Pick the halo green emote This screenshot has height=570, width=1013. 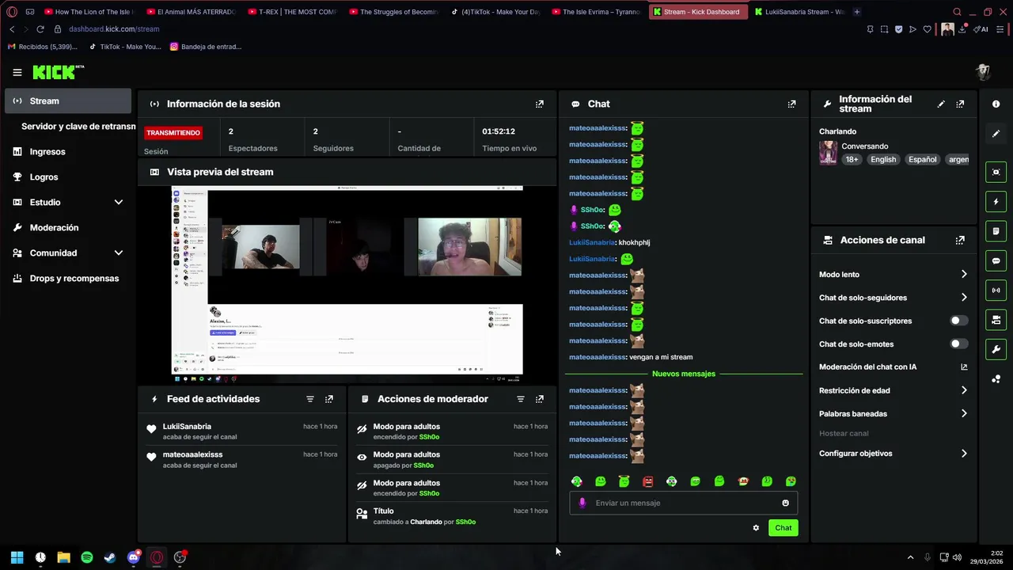coord(624,481)
